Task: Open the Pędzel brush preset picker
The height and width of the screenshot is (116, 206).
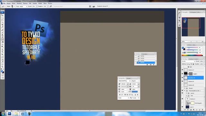Action: coord(13,6)
